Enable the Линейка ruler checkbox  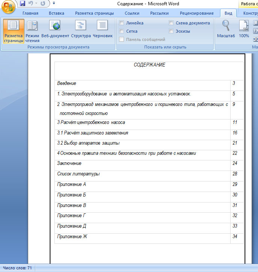[122, 23]
